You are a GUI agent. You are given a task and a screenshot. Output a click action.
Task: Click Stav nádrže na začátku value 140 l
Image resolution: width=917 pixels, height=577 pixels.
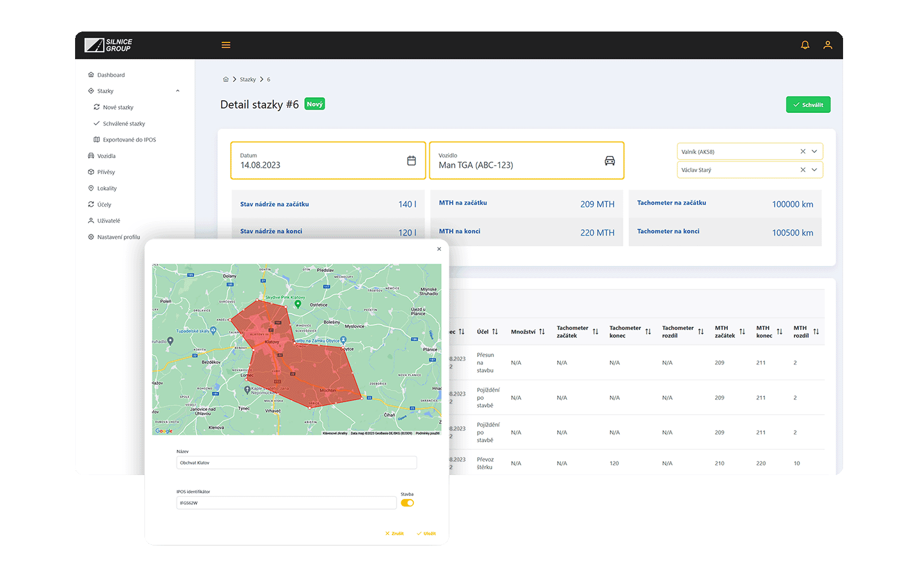pyautogui.click(x=407, y=205)
